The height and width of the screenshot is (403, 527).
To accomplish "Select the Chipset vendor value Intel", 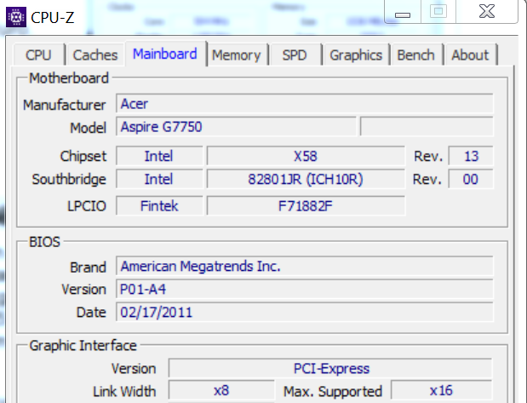I will click(x=159, y=156).
